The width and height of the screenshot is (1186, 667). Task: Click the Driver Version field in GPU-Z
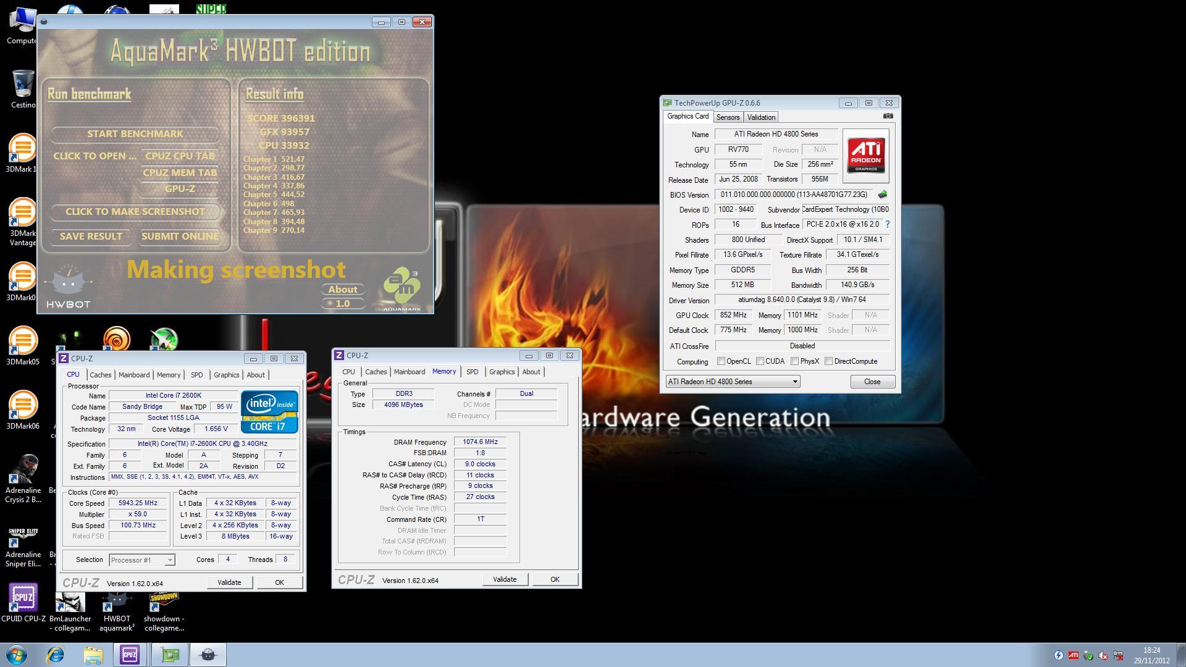pos(802,300)
